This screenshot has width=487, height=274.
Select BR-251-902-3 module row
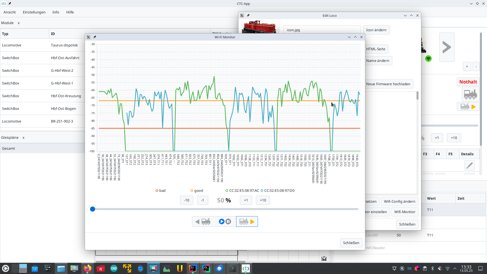click(x=42, y=121)
